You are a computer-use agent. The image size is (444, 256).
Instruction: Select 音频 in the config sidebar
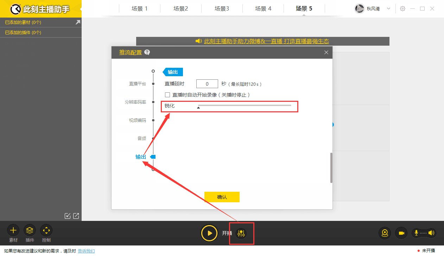[x=142, y=138]
